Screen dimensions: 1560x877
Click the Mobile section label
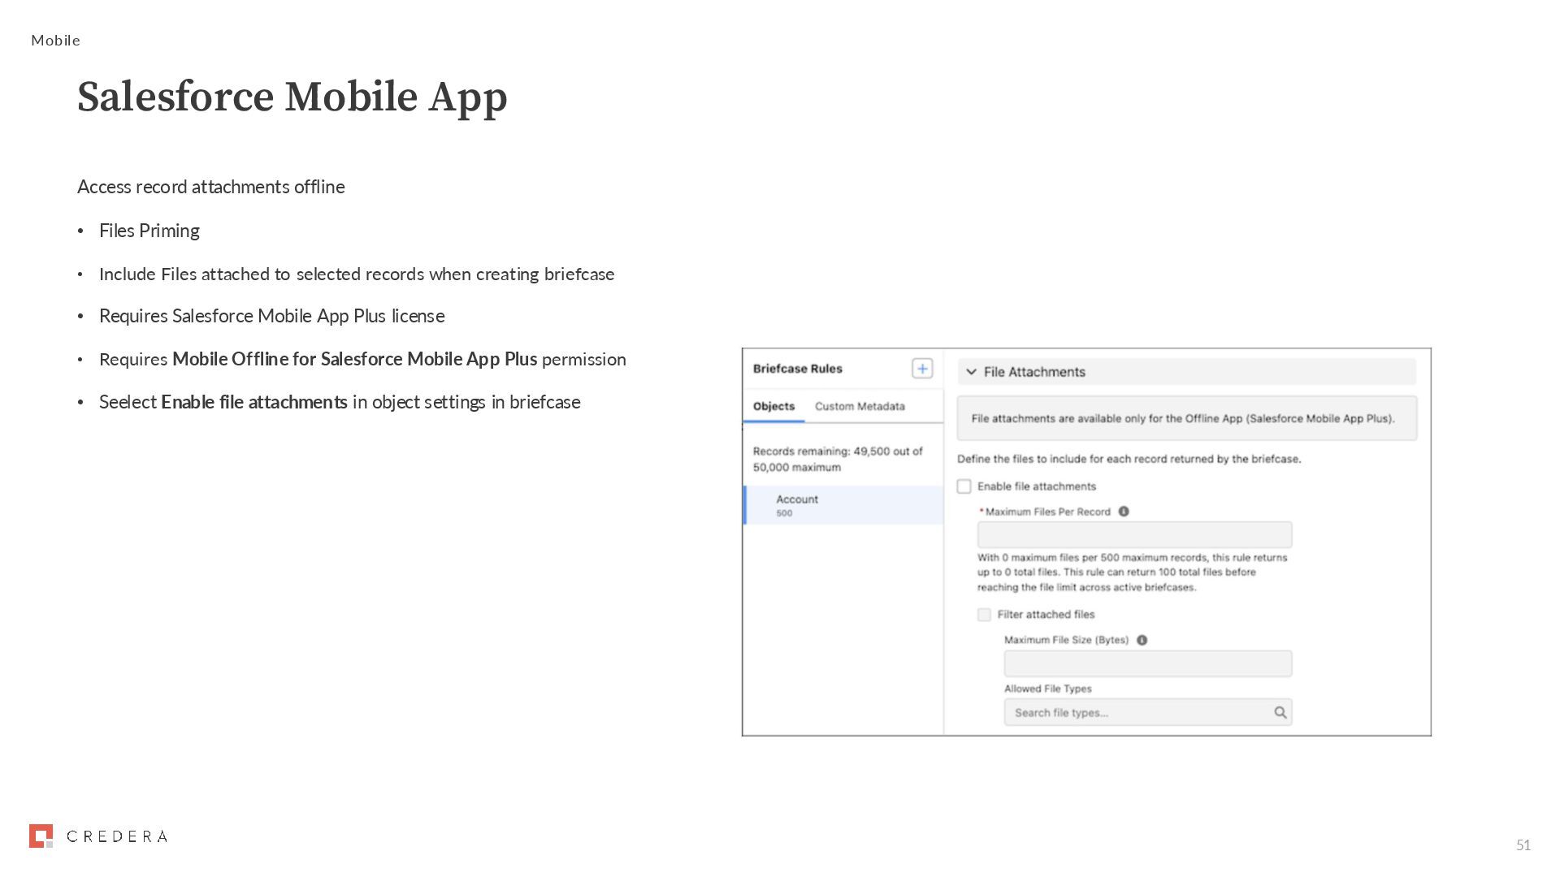pos(55,41)
